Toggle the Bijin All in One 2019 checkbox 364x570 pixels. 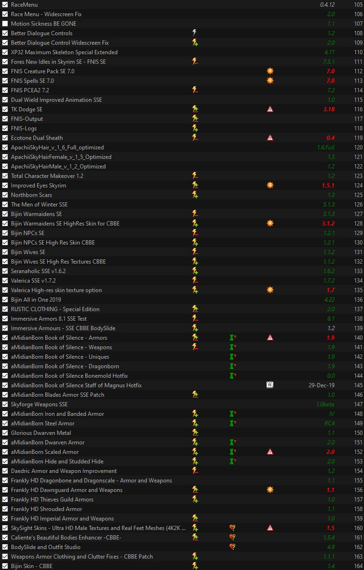pyautogui.click(x=5, y=300)
